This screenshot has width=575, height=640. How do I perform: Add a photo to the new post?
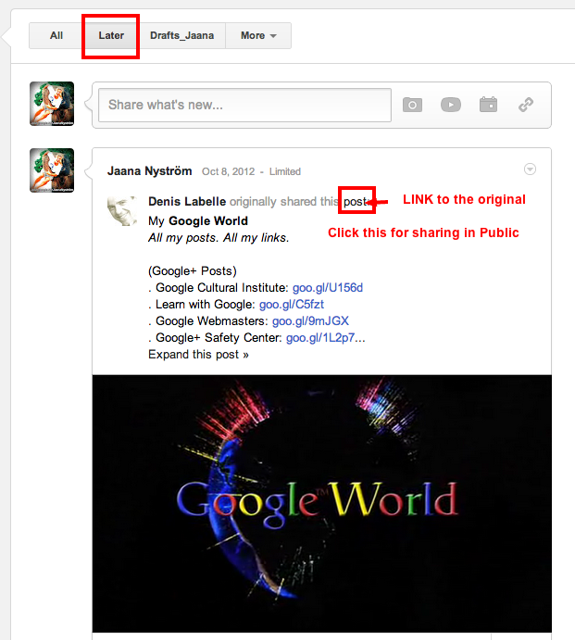[x=412, y=105]
